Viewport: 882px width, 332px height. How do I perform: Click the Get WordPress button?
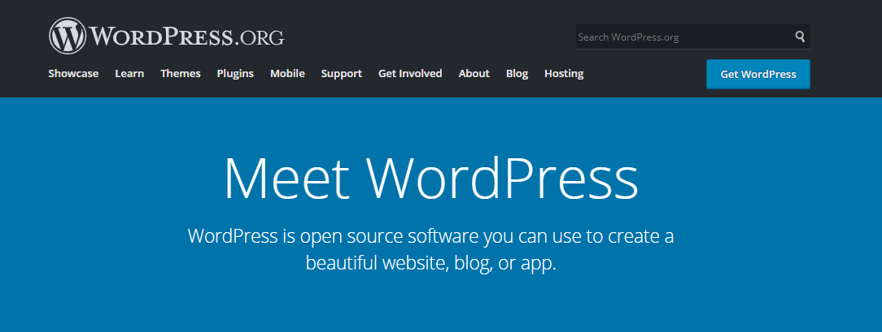758,74
